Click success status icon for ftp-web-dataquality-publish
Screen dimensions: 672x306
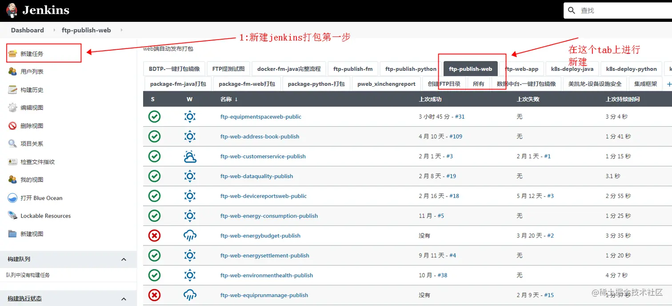pos(154,176)
